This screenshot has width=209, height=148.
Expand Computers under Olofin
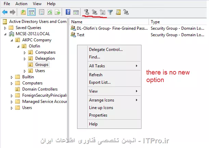point(25,53)
